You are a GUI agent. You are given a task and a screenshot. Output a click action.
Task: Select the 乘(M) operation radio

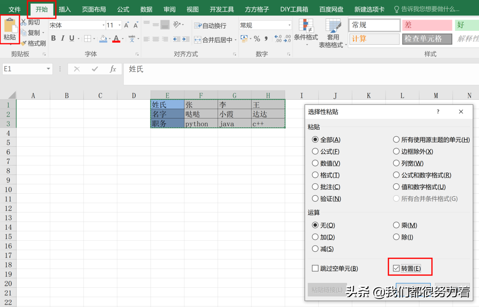(405, 225)
